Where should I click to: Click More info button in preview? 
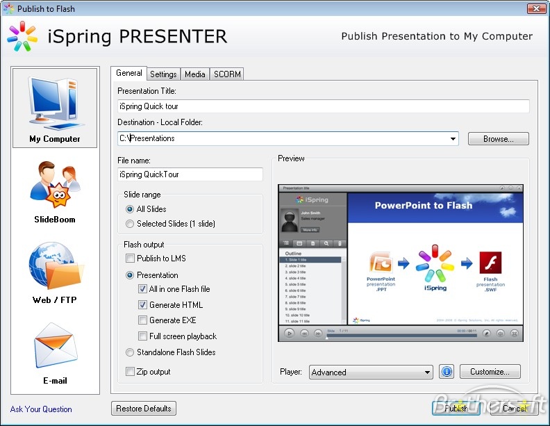310,230
